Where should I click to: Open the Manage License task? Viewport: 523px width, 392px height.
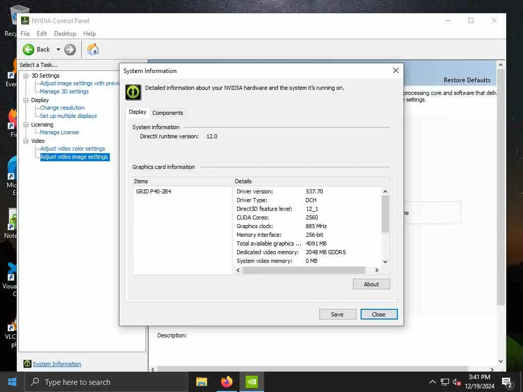[59, 132]
